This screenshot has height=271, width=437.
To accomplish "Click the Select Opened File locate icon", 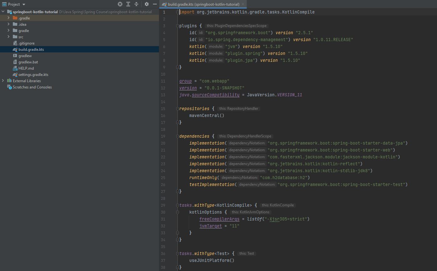I will pos(120,4).
